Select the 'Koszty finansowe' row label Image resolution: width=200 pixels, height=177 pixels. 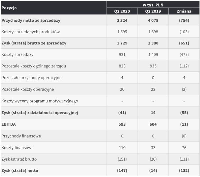click(17, 148)
